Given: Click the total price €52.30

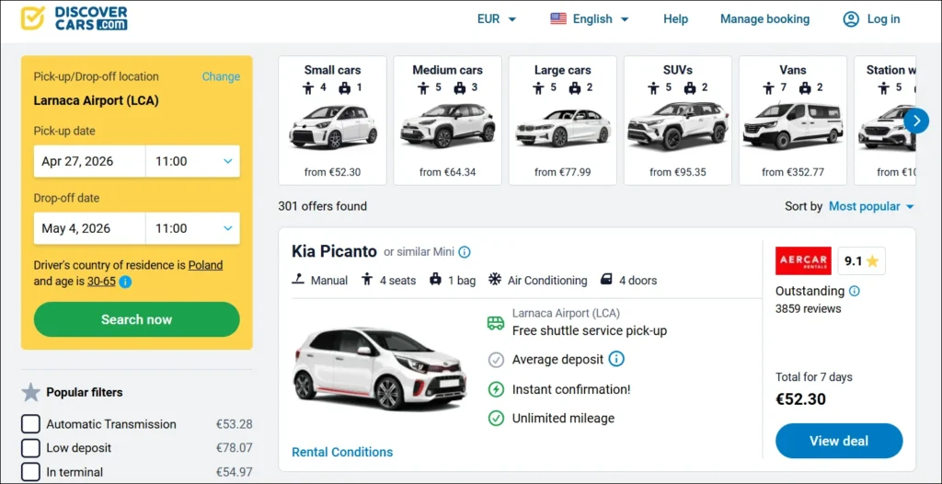Looking at the screenshot, I should tap(800, 399).
